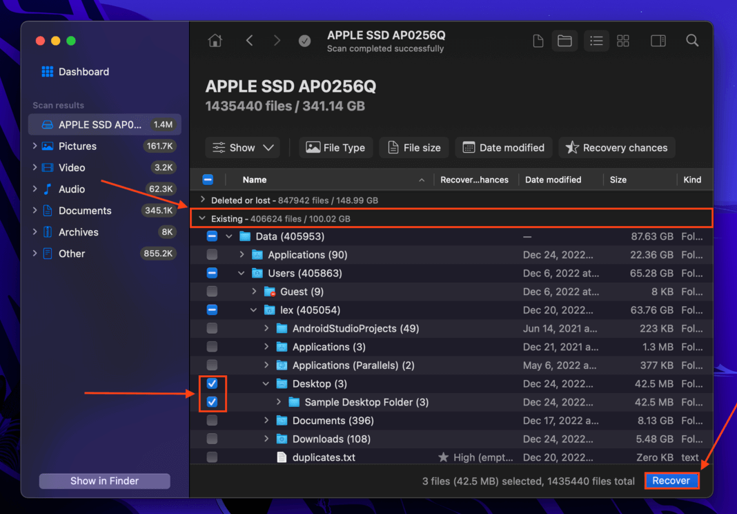Switch to file view icon in toolbar
Image resolution: width=737 pixels, height=514 pixels.
[x=538, y=41]
